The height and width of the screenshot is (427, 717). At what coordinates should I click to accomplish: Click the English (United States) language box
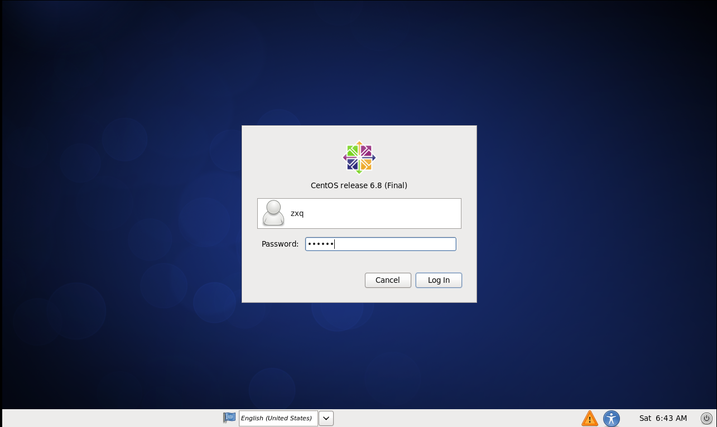pos(278,418)
